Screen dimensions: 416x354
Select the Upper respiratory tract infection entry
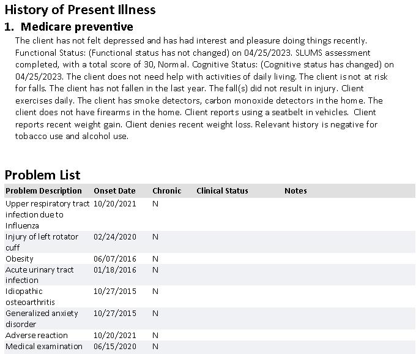click(43, 214)
